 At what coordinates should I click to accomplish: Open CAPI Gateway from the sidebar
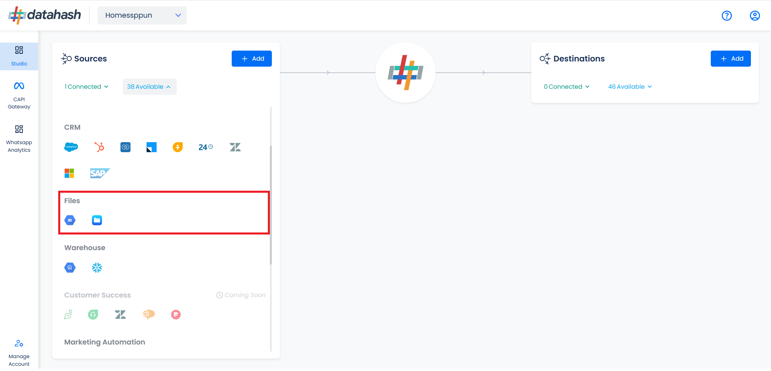(x=19, y=96)
